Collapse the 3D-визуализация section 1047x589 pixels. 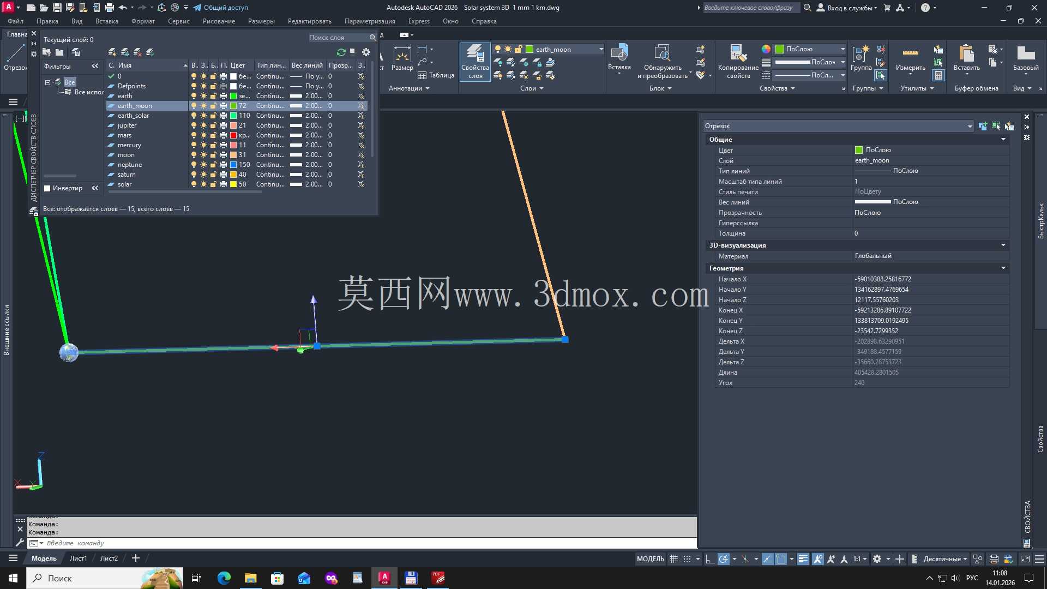(1003, 245)
